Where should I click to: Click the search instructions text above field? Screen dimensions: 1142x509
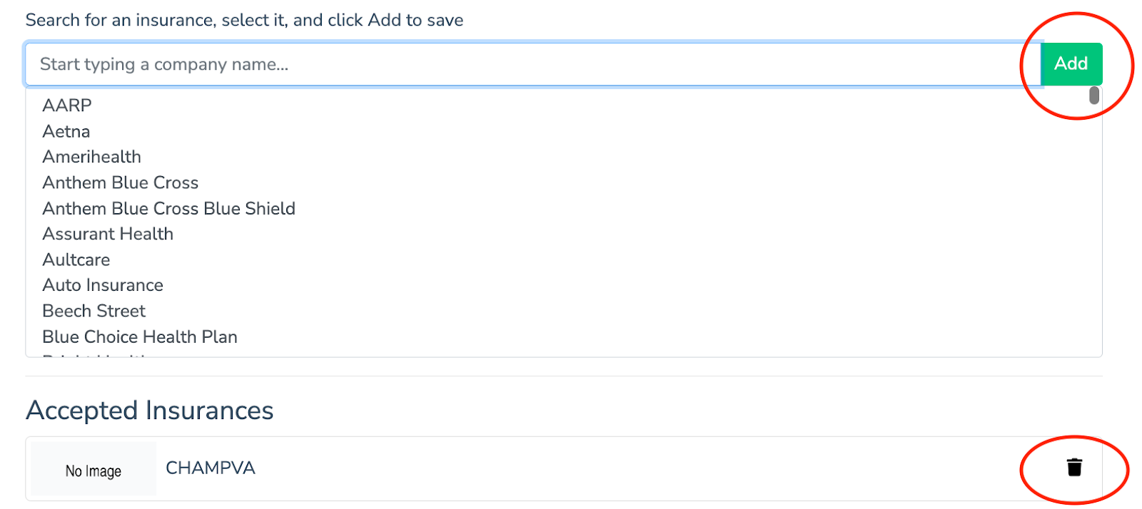[x=244, y=21]
